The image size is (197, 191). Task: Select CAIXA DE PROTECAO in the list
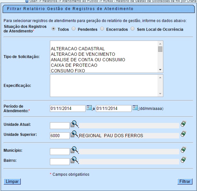click(74, 65)
